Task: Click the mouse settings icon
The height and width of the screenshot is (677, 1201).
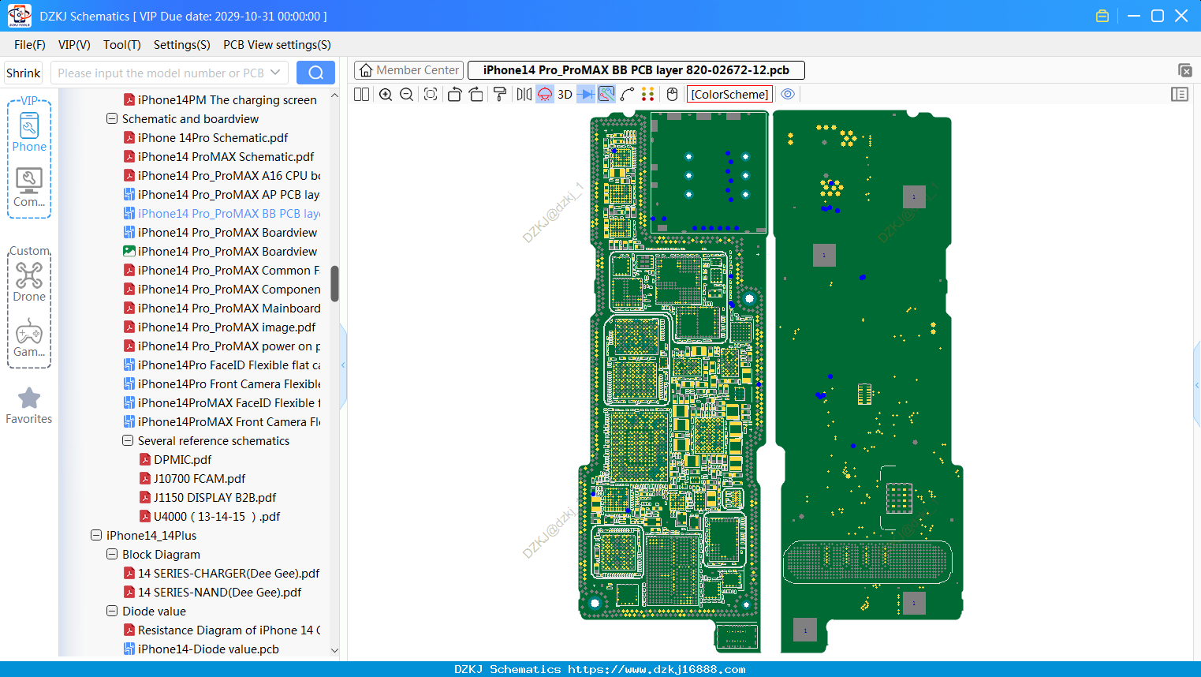Action: coord(672,95)
